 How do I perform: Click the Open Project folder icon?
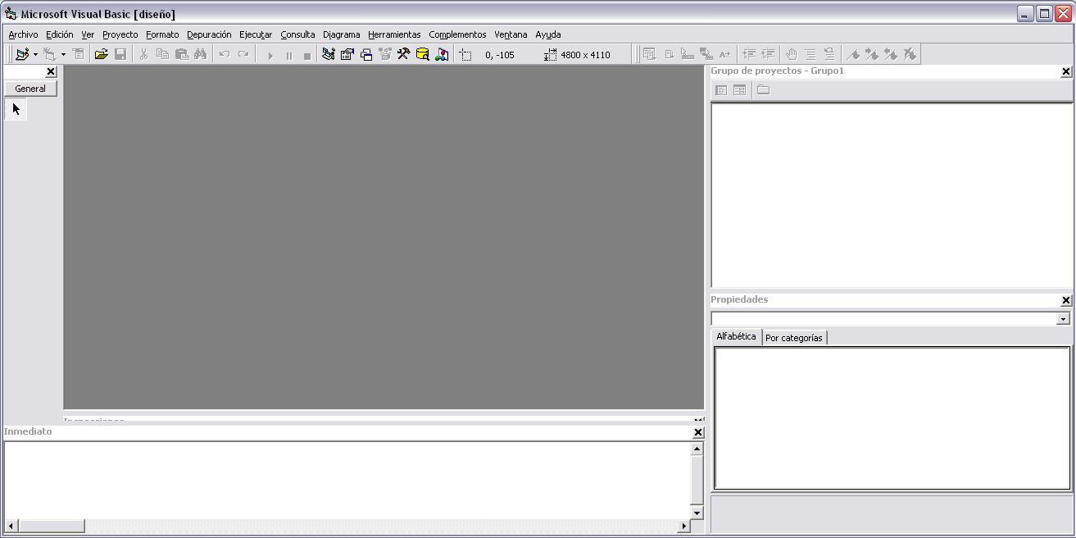[x=101, y=55]
